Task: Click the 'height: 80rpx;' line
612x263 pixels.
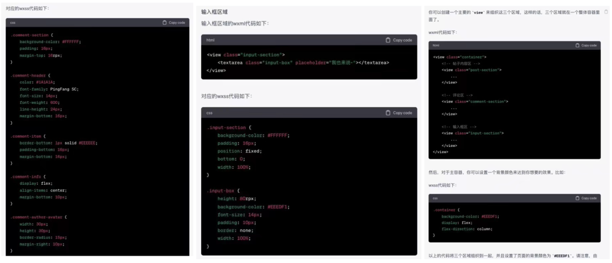Action: point(237,198)
